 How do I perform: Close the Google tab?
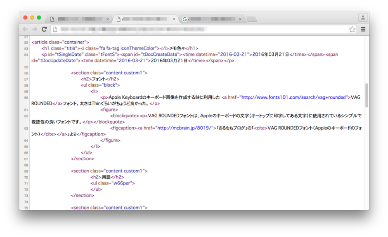tap(240, 19)
